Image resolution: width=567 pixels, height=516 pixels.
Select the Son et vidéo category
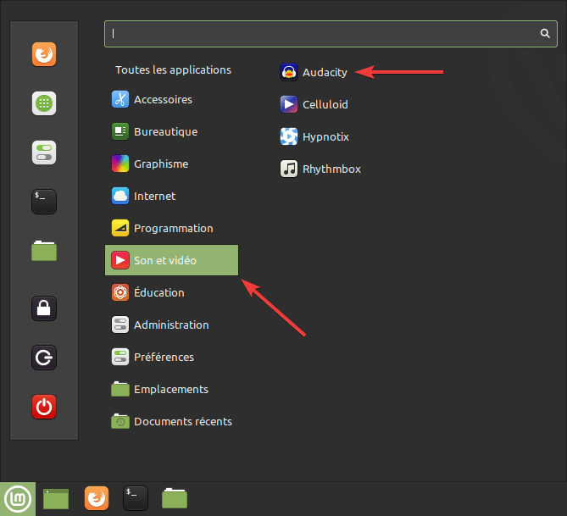click(171, 260)
